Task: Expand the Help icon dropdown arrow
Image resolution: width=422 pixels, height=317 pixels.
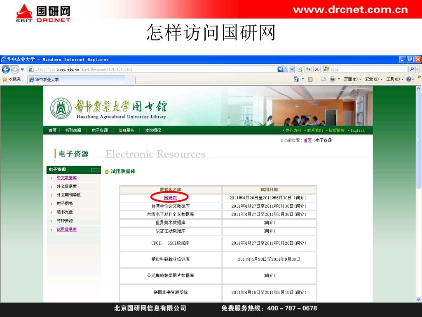Action: click(x=413, y=79)
